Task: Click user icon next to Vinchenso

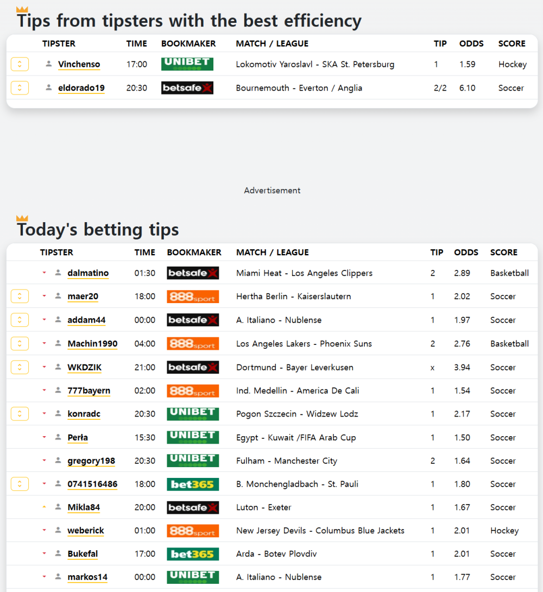Action: pos(49,64)
